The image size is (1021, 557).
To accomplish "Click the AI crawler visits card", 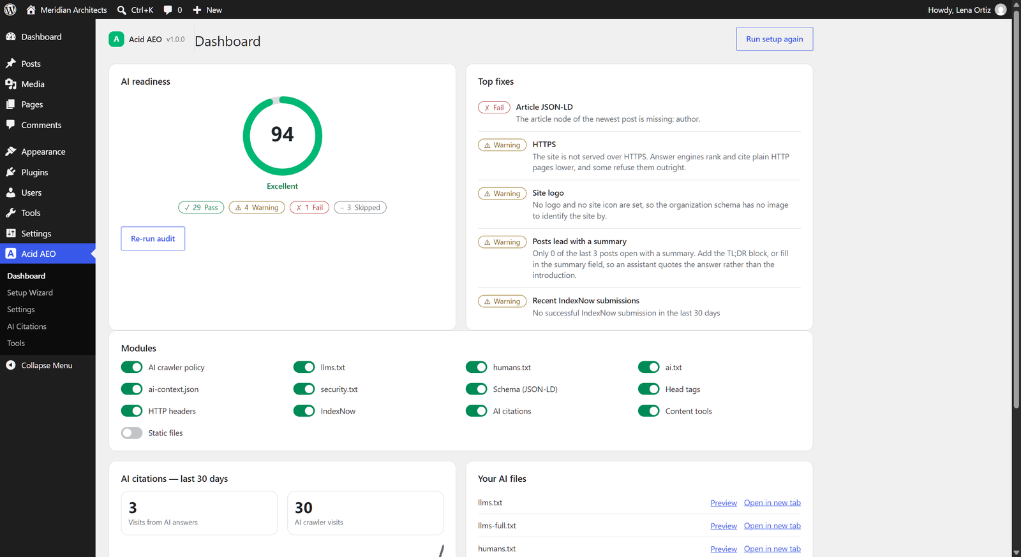I will (x=366, y=513).
